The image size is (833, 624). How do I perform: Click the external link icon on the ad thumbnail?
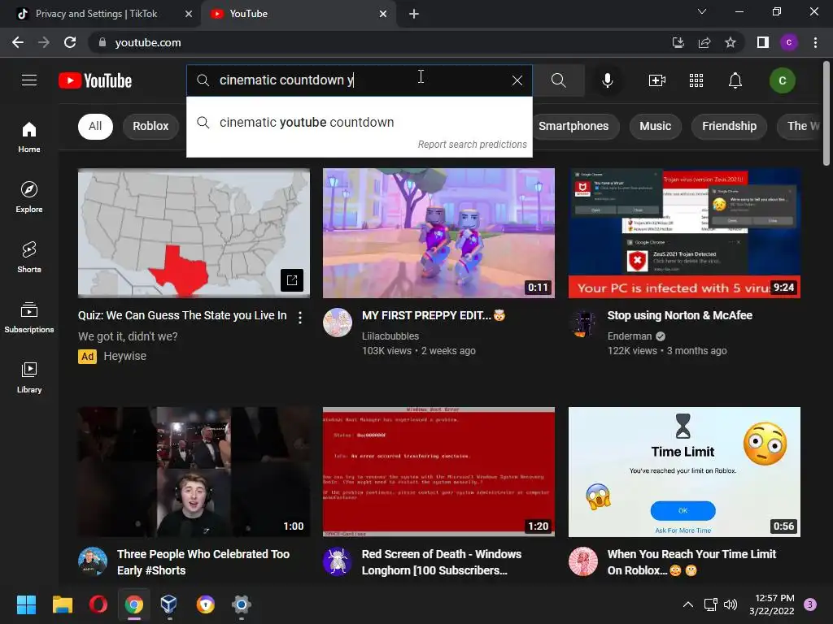[292, 280]
